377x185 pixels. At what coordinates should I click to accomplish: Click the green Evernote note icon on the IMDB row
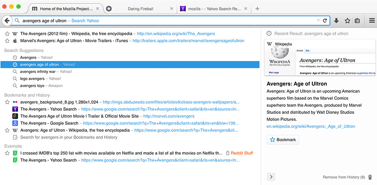tap(15, 153)
